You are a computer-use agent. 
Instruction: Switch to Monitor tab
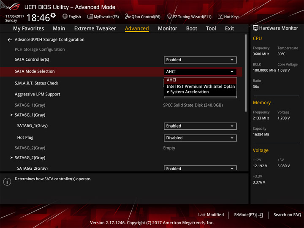coord(168,29)
